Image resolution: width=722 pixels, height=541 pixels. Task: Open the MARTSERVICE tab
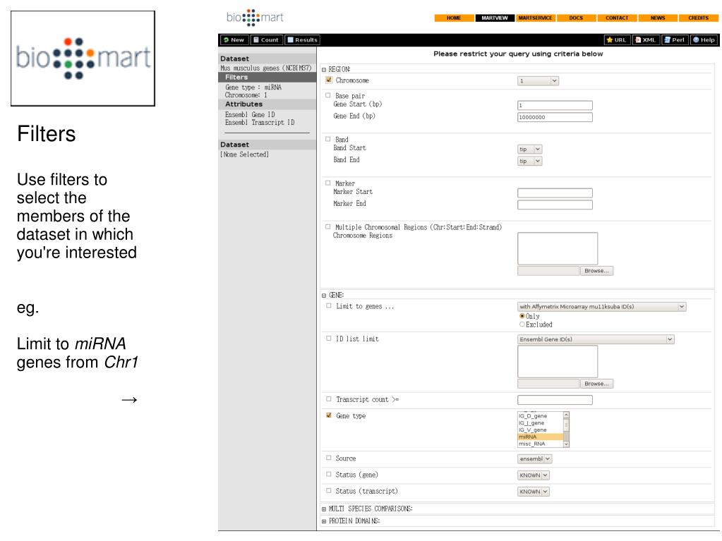(x=535, y=18)
